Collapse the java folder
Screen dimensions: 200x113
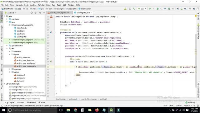coord(7,22)
